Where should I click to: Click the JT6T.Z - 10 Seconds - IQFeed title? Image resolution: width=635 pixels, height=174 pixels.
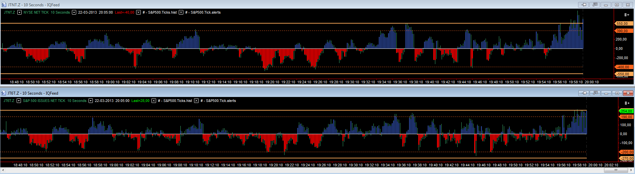[x=33, y=93]
